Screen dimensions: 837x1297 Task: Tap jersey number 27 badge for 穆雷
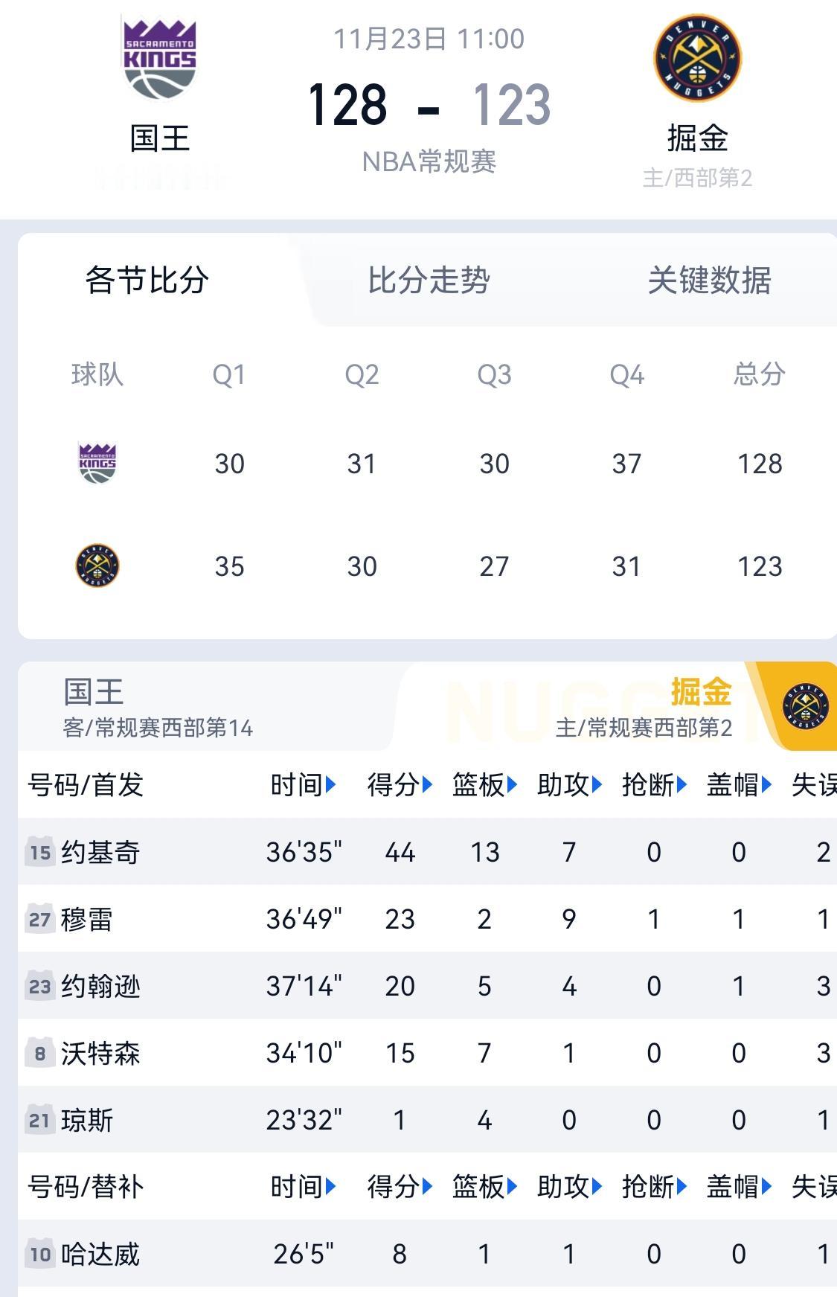(40, 919)
